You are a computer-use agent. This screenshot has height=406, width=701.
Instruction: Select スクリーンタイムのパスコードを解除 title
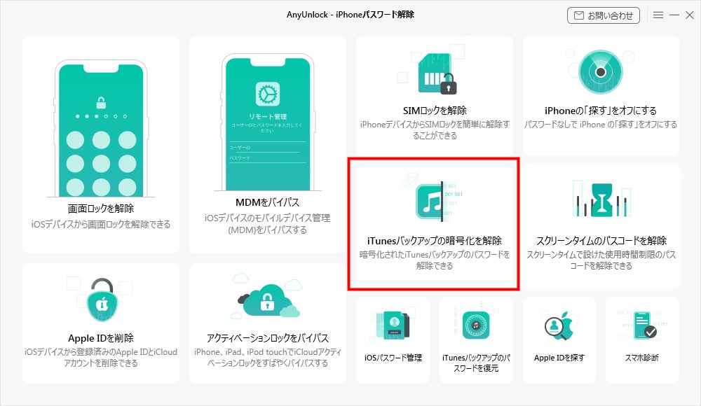(601, 241)
